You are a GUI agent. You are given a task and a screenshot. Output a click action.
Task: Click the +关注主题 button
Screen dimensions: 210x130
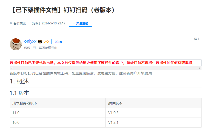[x=80, y=23]
